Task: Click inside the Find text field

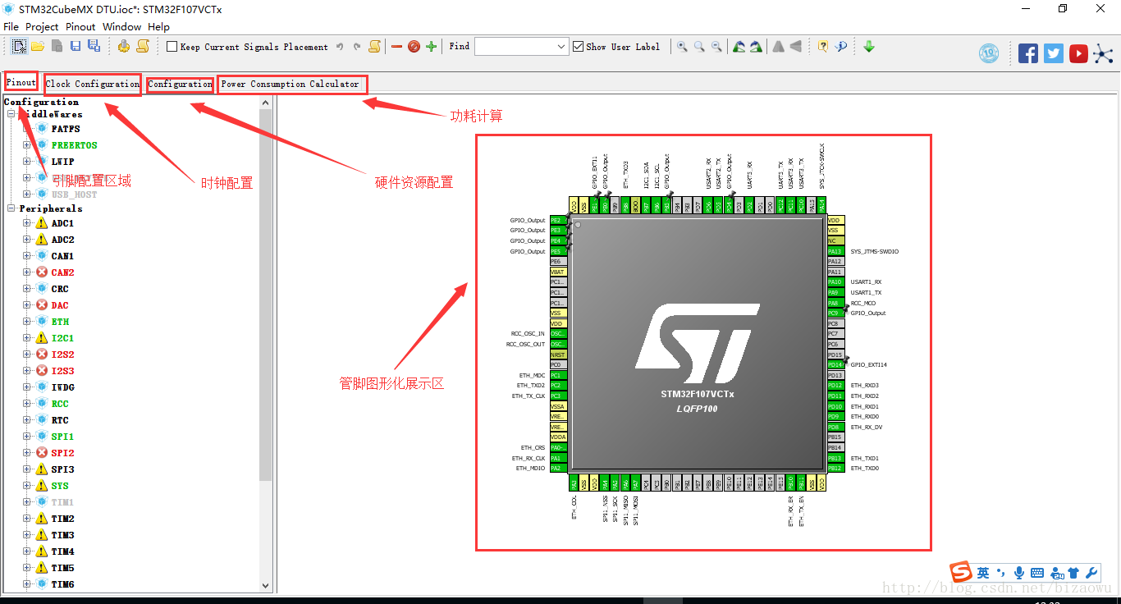Action: pyautogui.click(x=515, y=47)
